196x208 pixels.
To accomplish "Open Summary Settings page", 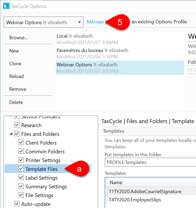I will pos(46,187).
